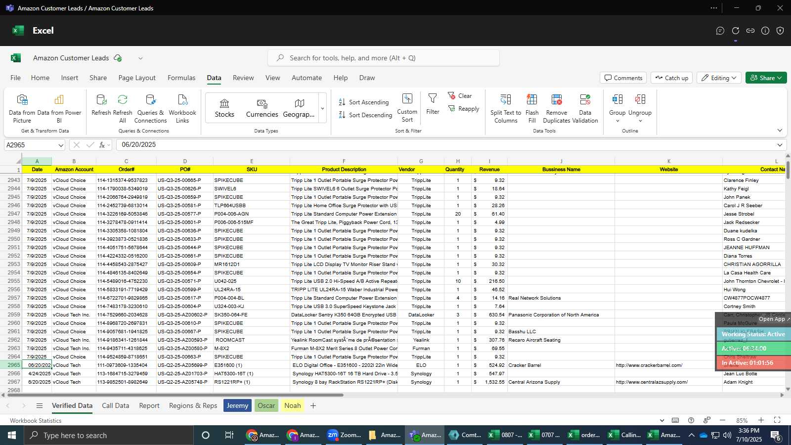The width and height of the screenshot is (791, 445).
Task: Open the Windows Start menu
Action: (12, 435)
